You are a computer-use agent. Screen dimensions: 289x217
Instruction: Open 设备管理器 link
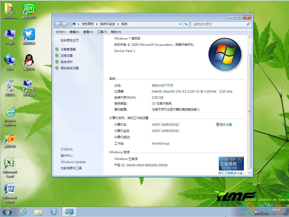(68, 49)
